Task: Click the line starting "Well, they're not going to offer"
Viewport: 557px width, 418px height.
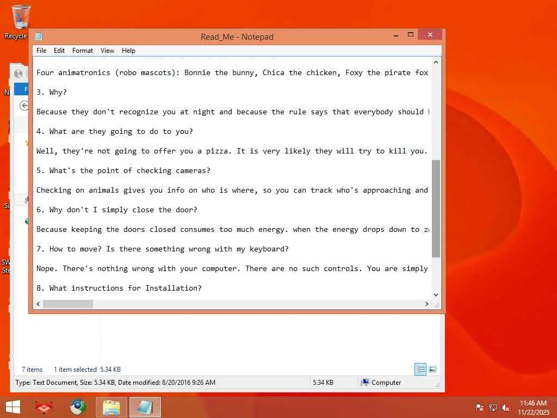Action: coord(232,151)
